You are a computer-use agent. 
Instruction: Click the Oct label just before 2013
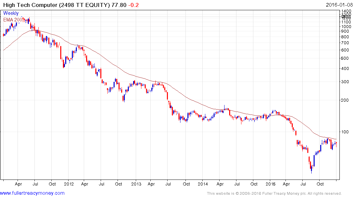[119, 184]
